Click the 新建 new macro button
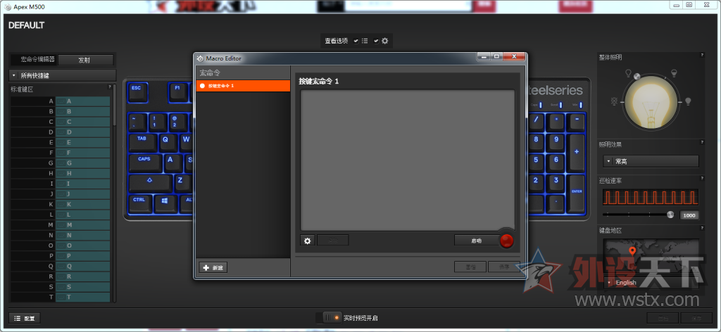The image size is (721, 332). click(x=213, y=268)
